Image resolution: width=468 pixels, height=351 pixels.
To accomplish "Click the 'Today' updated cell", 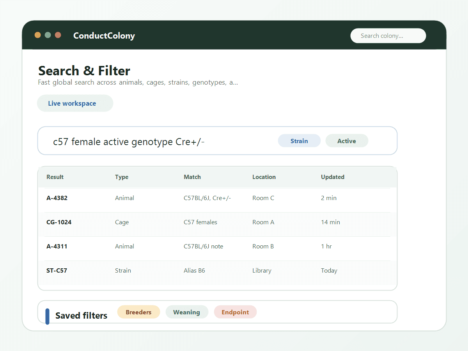I will click(329, 270).
